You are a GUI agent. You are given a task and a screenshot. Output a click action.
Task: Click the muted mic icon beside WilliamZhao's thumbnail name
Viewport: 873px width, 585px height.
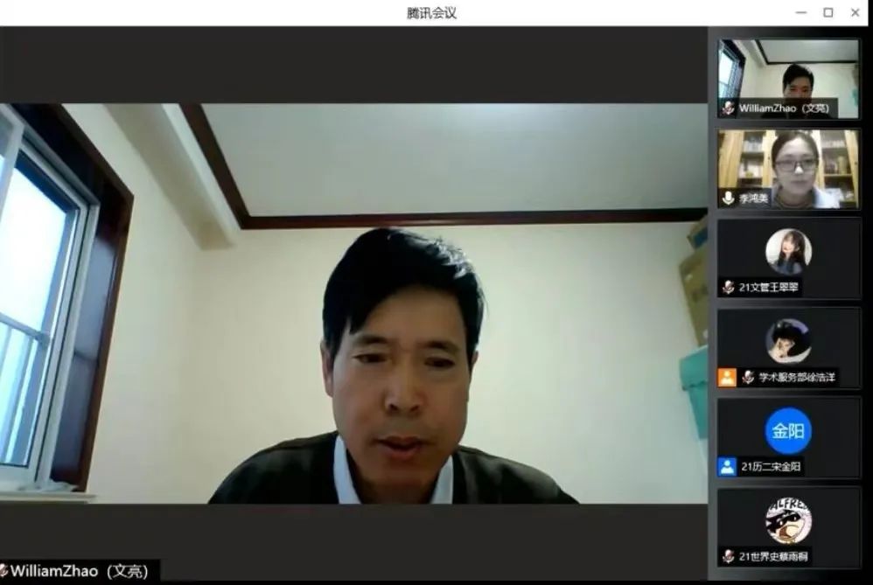pyautogui.click(x=728, y=108)
